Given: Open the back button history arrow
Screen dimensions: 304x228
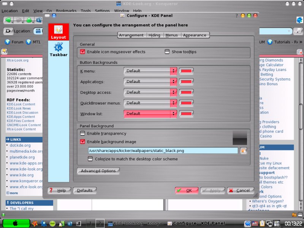Looking at the screenshot, I should click(x=13, y=22).
